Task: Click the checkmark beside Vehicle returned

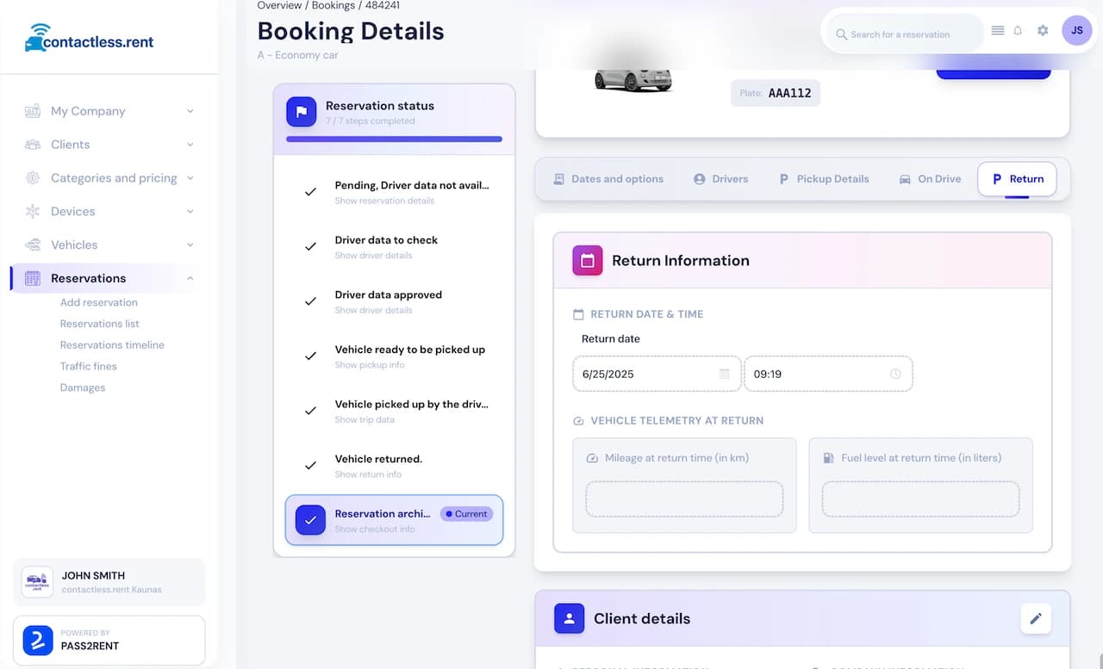Action: 310,466
